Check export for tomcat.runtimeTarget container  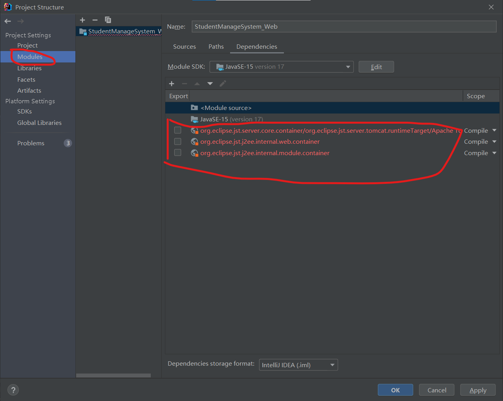pos(178,130)
